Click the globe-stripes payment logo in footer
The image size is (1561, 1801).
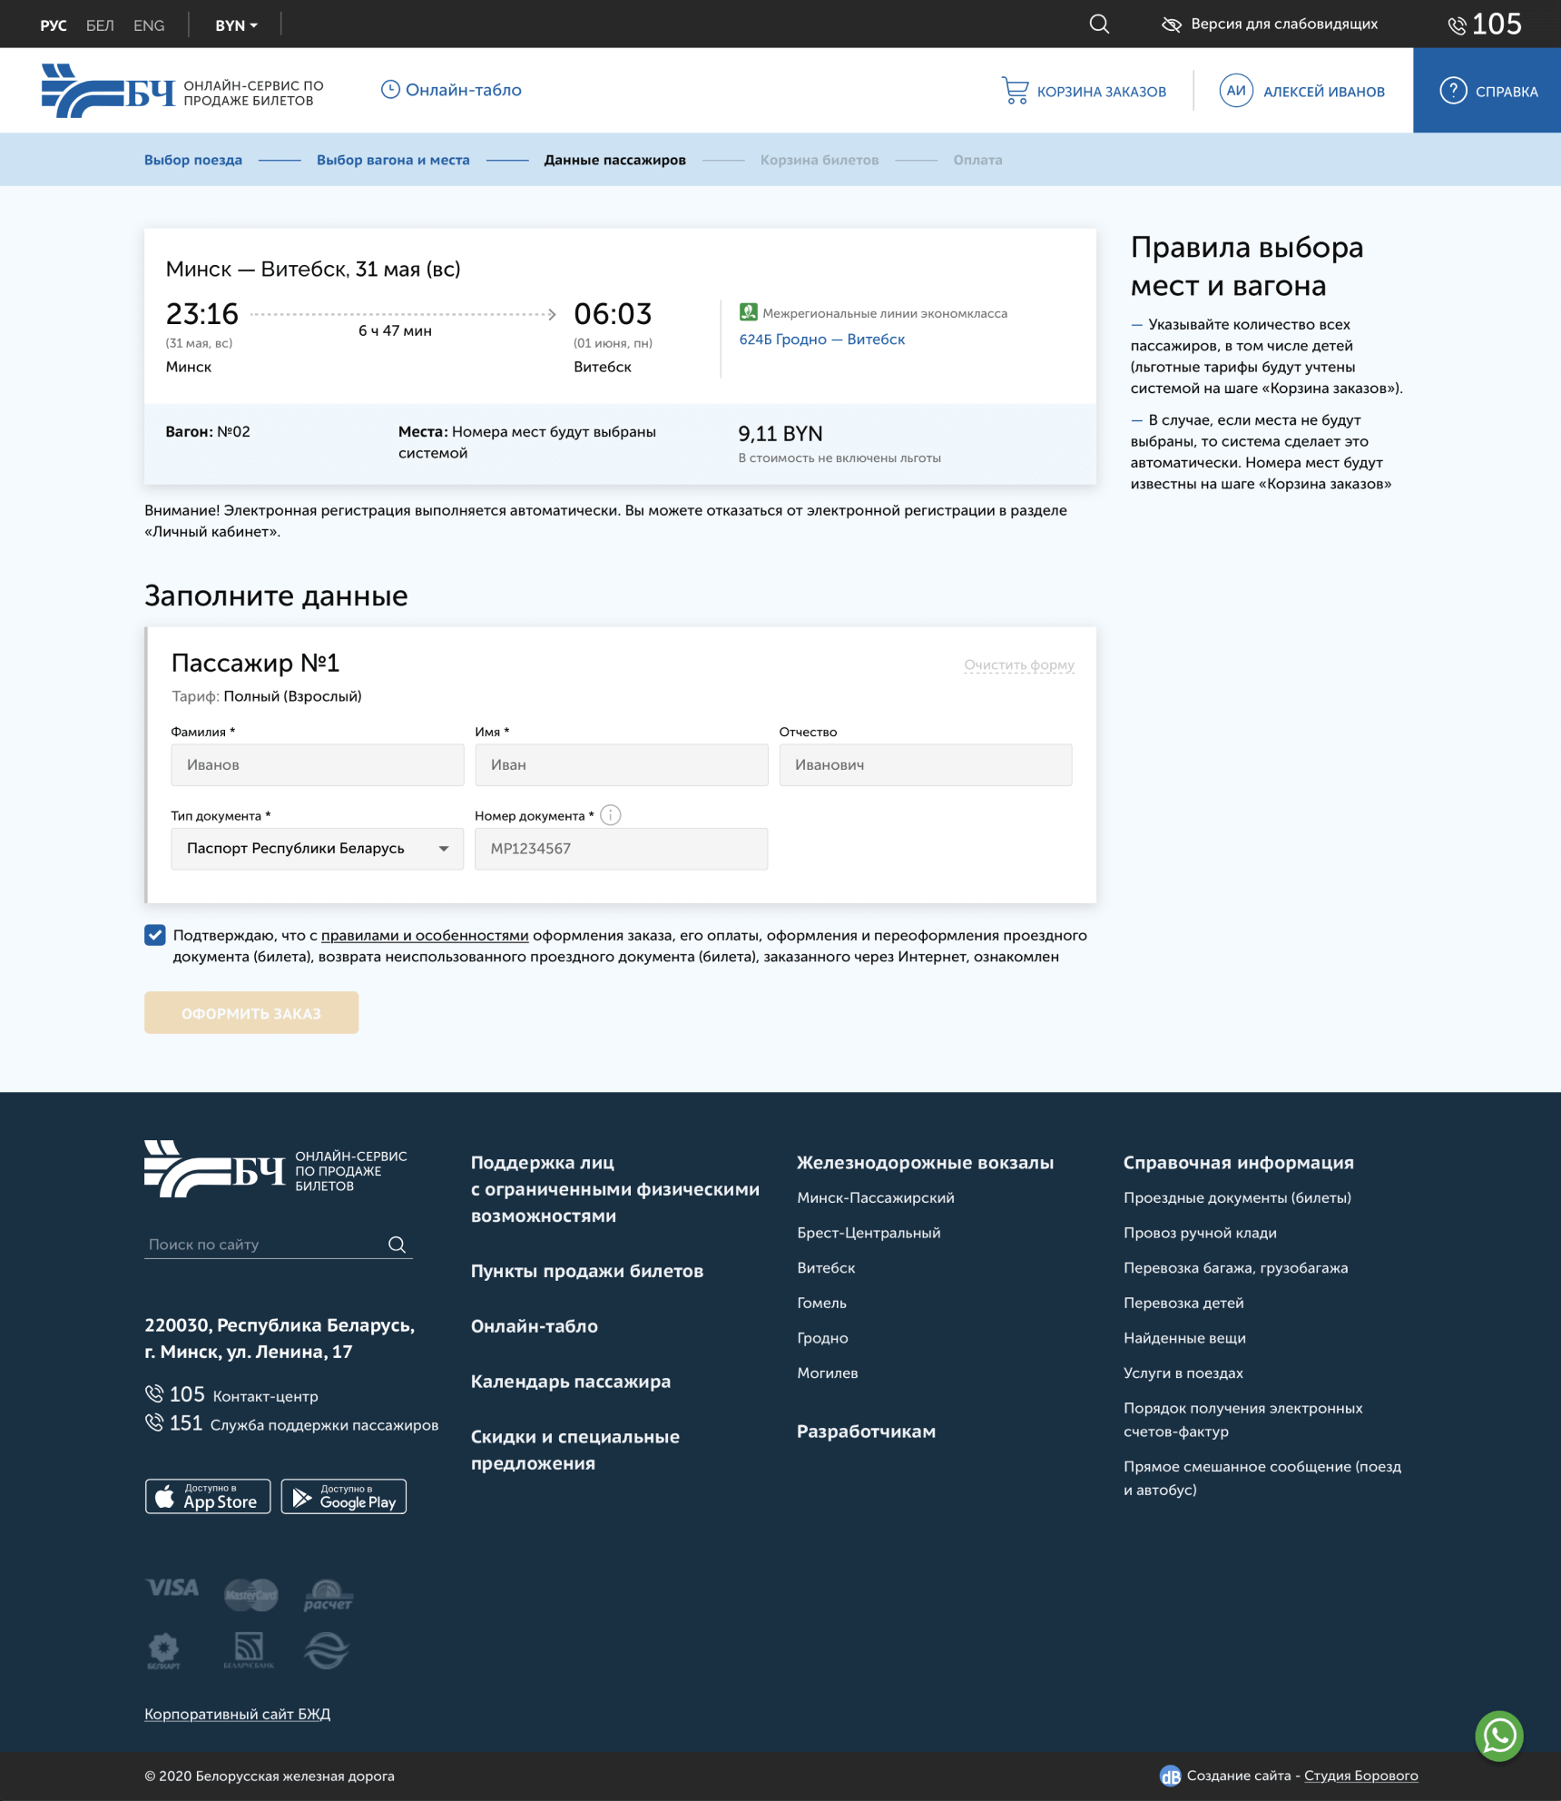[x=327, y=1650]
